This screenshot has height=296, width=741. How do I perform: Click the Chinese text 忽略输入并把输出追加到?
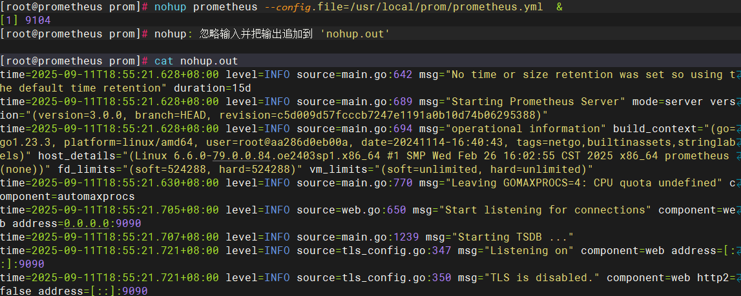pos(256,34)
